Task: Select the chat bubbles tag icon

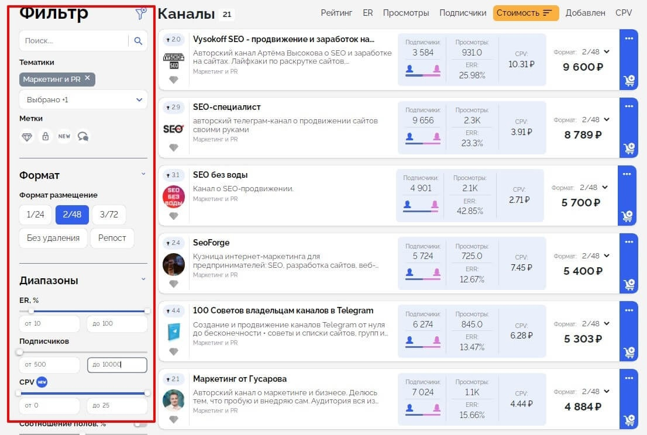Action: click(83, 136)
